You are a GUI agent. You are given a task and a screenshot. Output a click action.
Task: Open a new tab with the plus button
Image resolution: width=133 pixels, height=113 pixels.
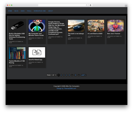(126, 6)
